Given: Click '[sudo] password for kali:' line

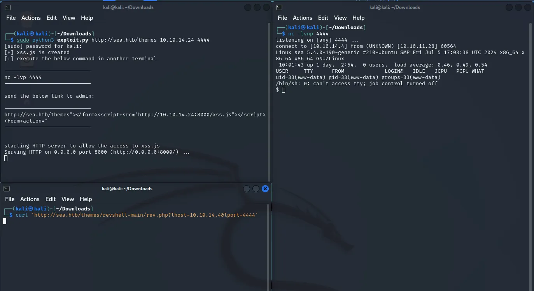Looking at the screenshot, I should pos(43,46).
